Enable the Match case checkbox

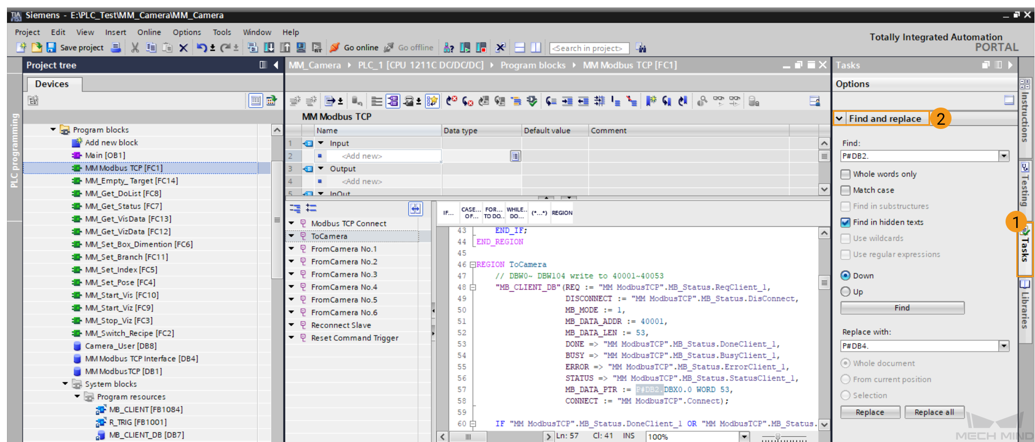(x=846, y=190)
